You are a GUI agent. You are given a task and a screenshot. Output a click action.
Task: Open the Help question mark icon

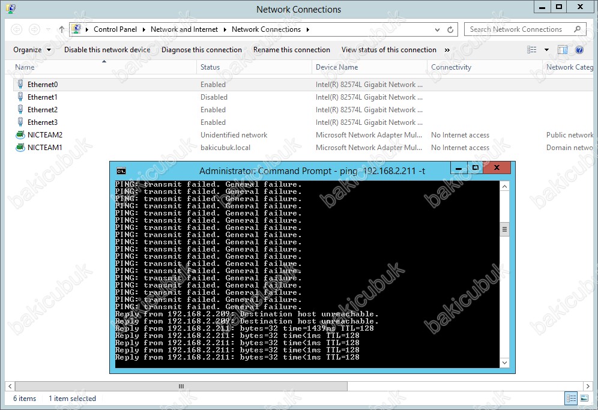tap(579, 50)
